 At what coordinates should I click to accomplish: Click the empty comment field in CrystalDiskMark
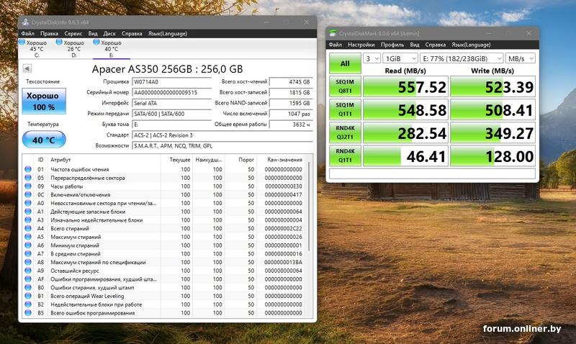coord(432,173)
